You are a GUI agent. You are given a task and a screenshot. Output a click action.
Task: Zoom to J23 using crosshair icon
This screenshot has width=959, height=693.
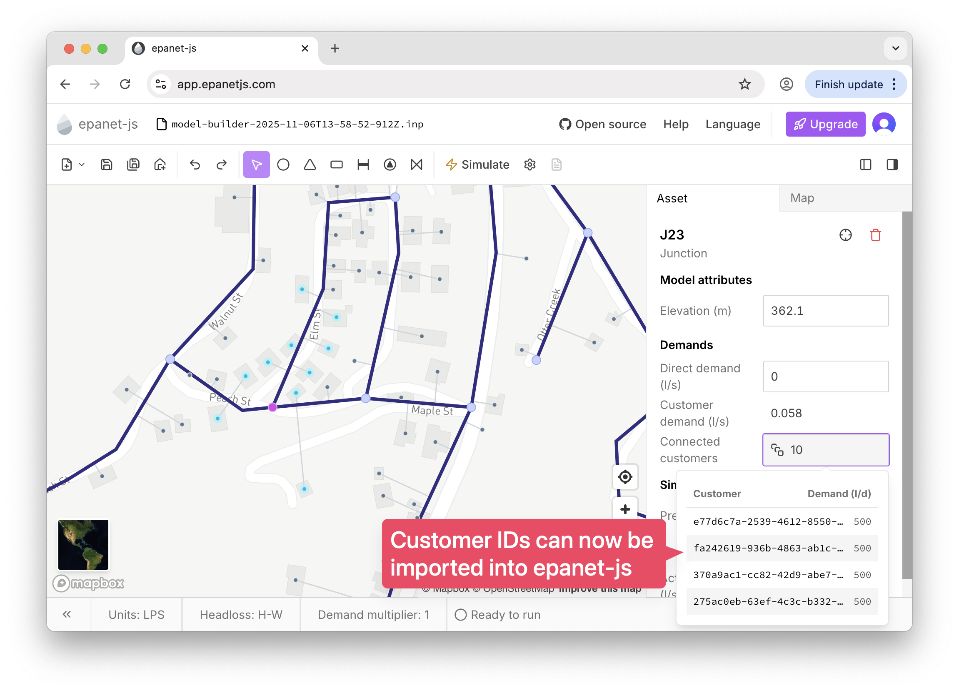coord(845,234)
